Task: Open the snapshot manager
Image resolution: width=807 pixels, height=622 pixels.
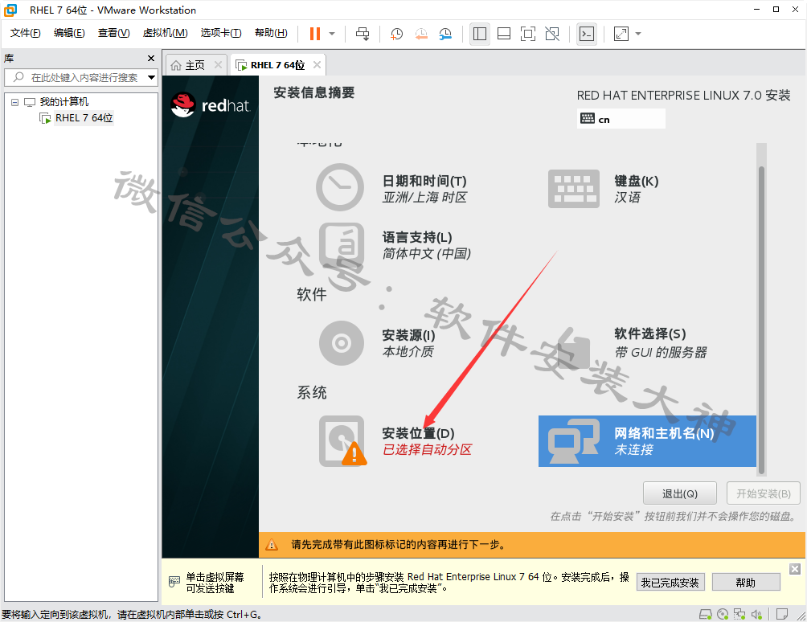Action: pos(445,34)
